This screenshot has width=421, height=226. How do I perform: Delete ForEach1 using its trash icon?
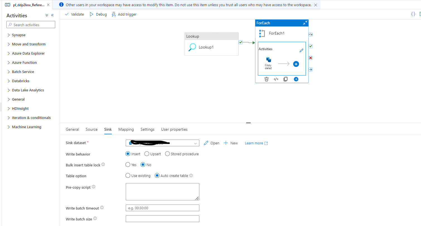tap(266, 79)
